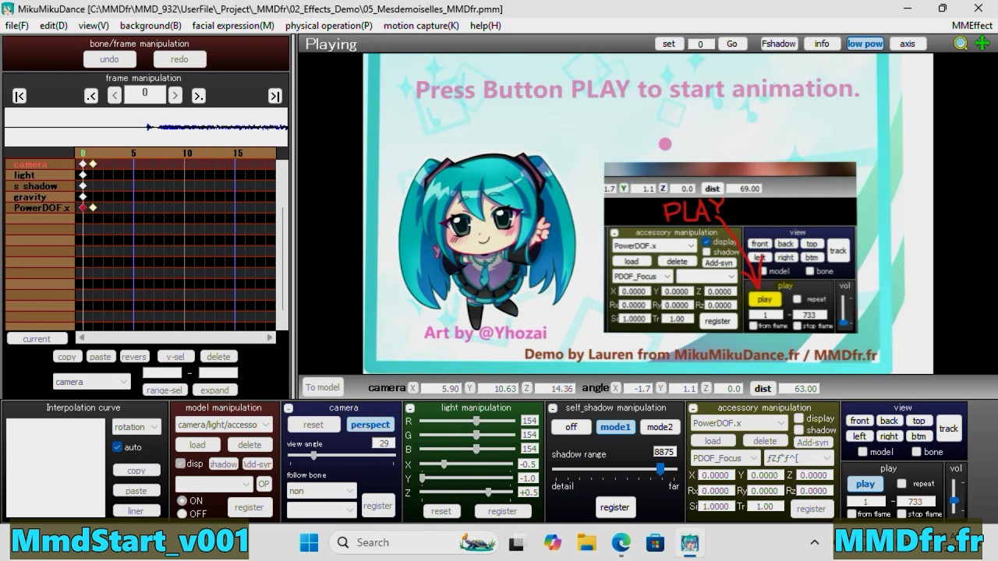Tick the from flame checkbox under the blue play button
Viewport: 998px width, 561px height.
pyautogui.click(x=851, y=514)
